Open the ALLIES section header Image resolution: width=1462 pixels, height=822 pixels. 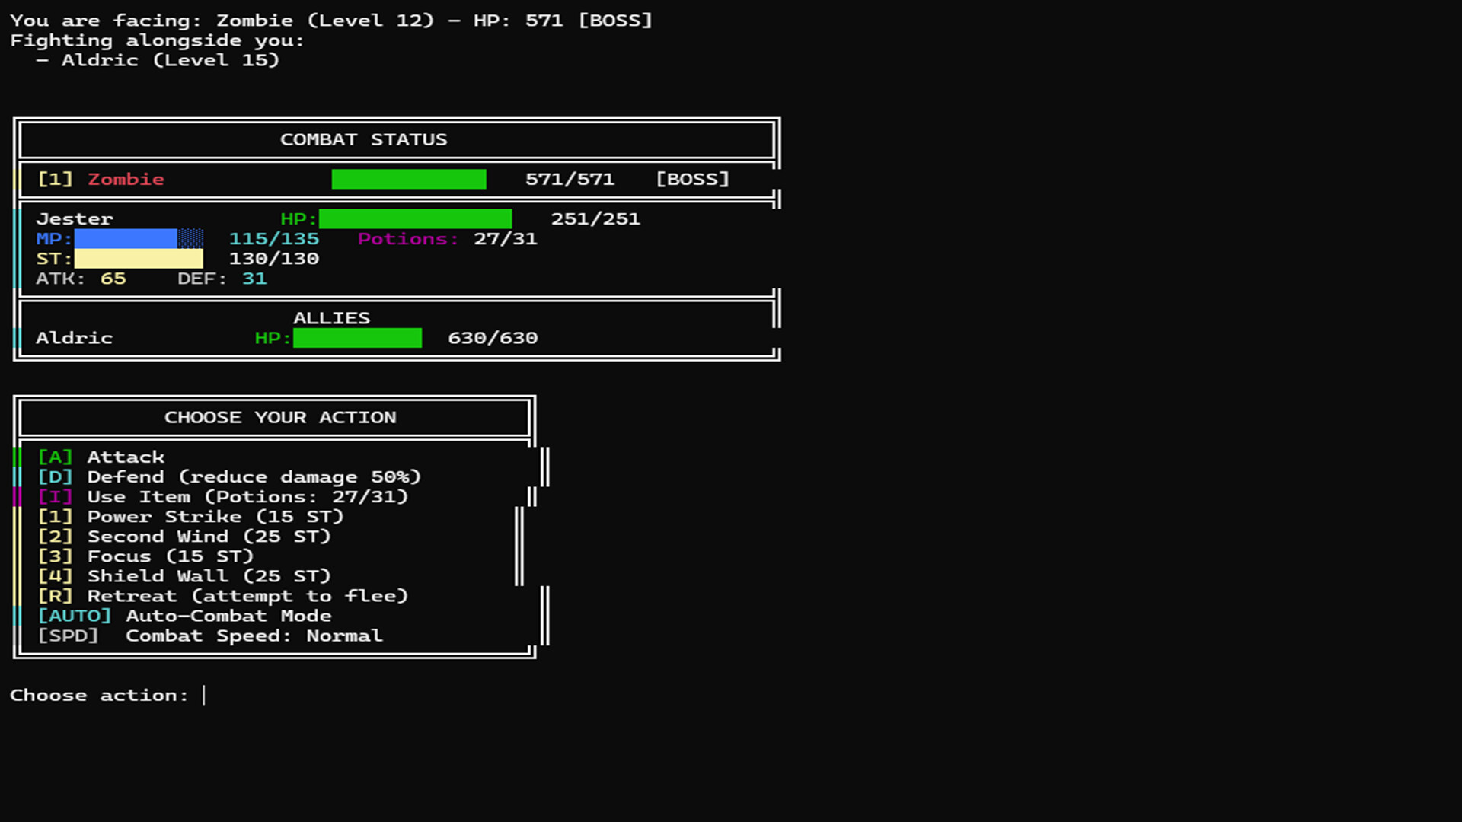click(333, 317)
